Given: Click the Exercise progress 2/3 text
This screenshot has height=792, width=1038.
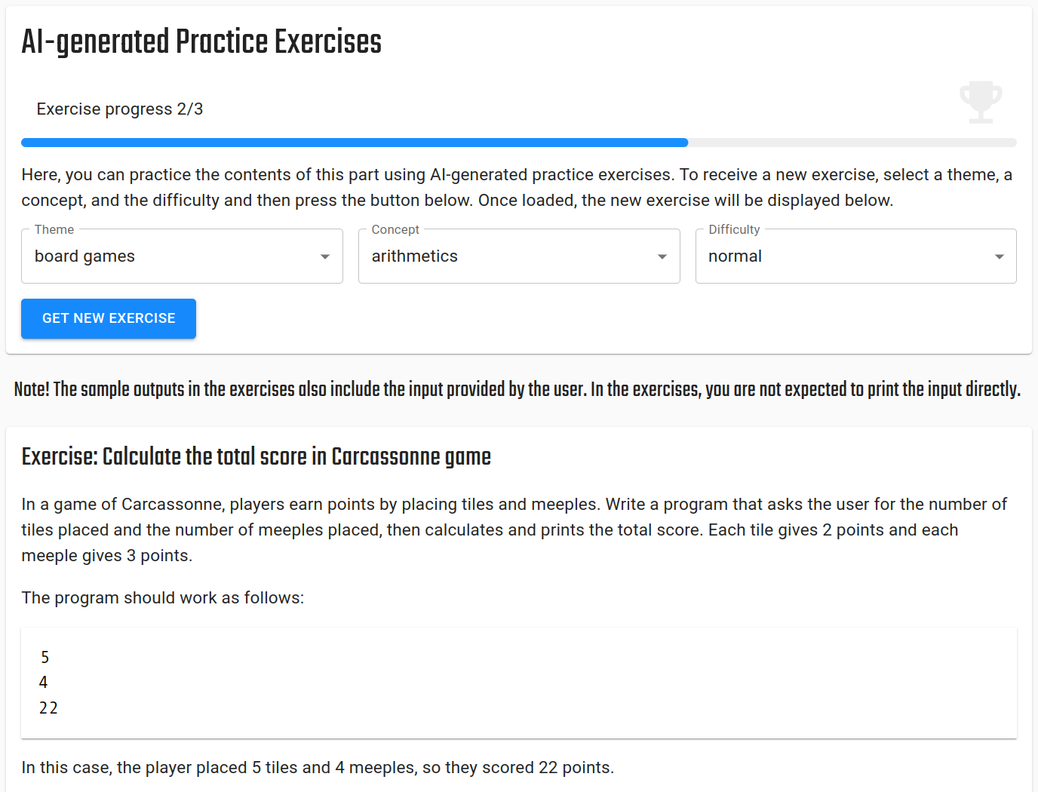Looking at the screenshot, I should (120, 109).
